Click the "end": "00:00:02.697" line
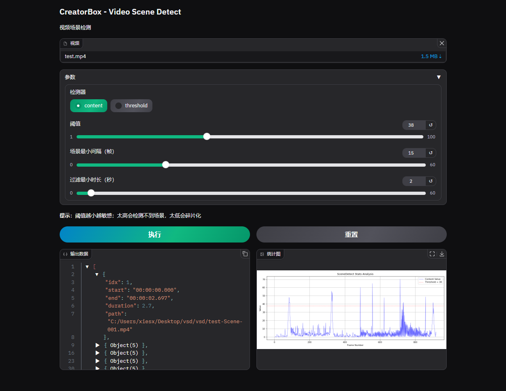 coord(139,298)
